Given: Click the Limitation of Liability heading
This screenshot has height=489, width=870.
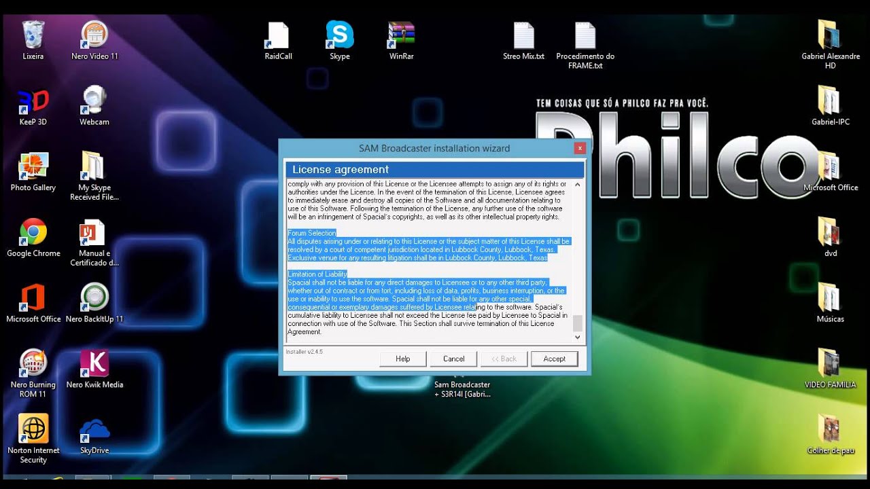Looking at the screenshot, I should pyautogui.click(x=317, y=274).
